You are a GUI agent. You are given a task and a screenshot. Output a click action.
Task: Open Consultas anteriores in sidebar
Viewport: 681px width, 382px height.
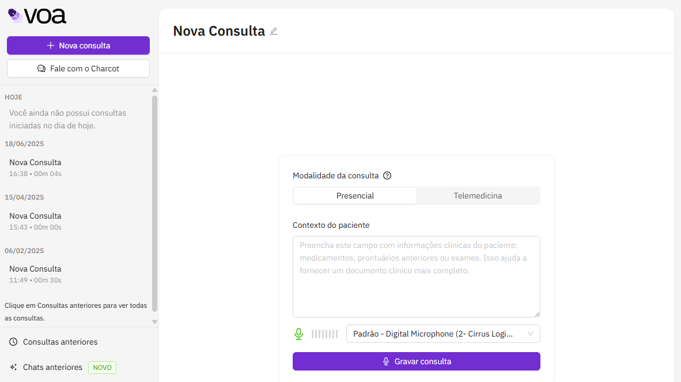click(x=60, y=342)
